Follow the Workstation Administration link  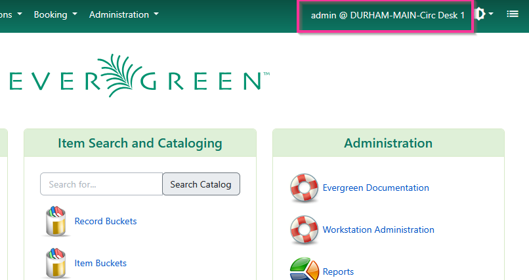(x=378, y=230)
